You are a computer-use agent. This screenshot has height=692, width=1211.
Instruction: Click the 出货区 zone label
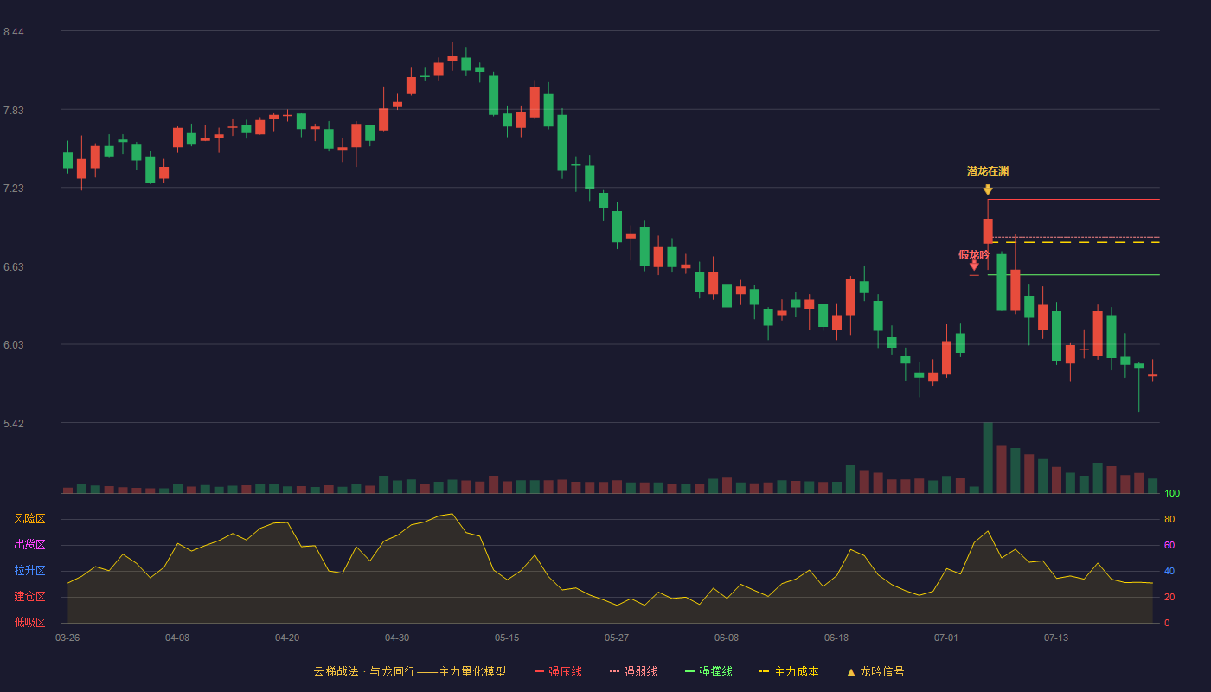(x=29, y=545)
